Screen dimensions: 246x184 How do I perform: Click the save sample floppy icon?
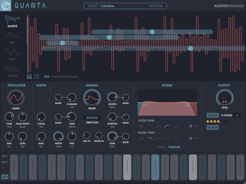(29, 76)
